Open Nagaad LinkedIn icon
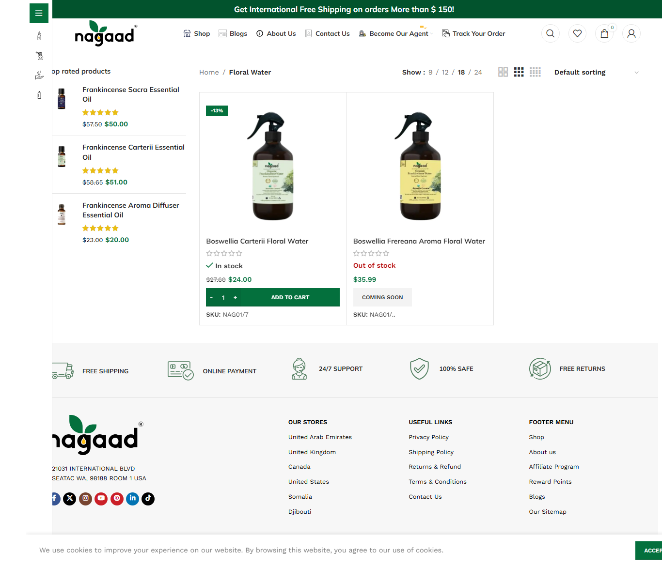This screenshot has height=566, width=662. pos(133,499)
